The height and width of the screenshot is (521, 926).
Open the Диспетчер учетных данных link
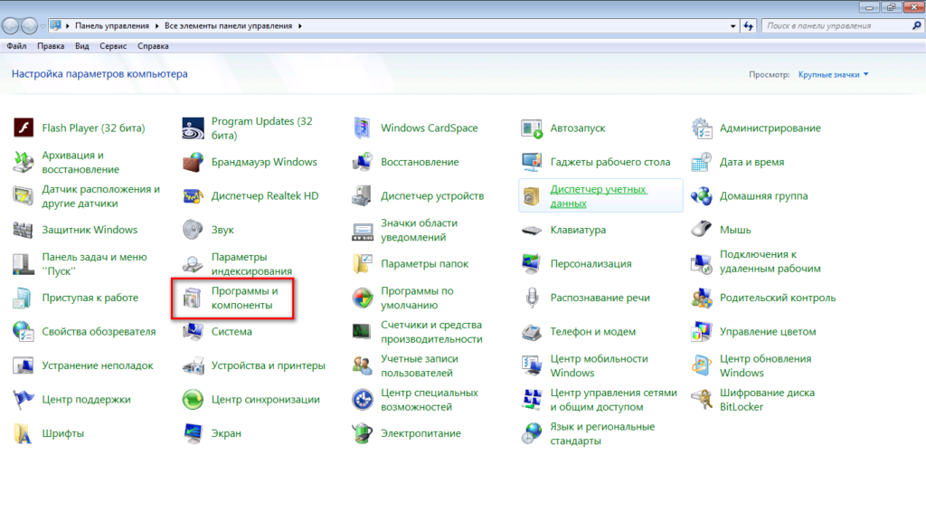click(598, 196)
